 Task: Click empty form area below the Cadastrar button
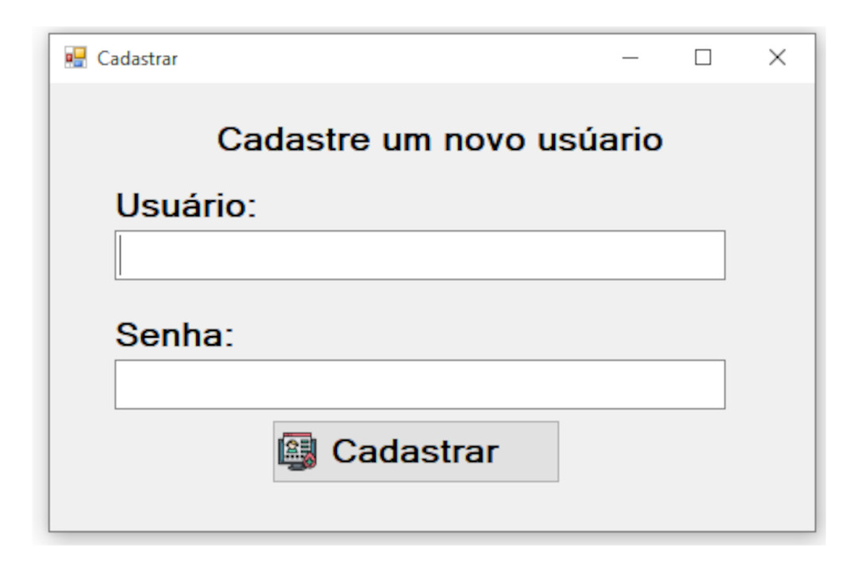click(415, 506)
